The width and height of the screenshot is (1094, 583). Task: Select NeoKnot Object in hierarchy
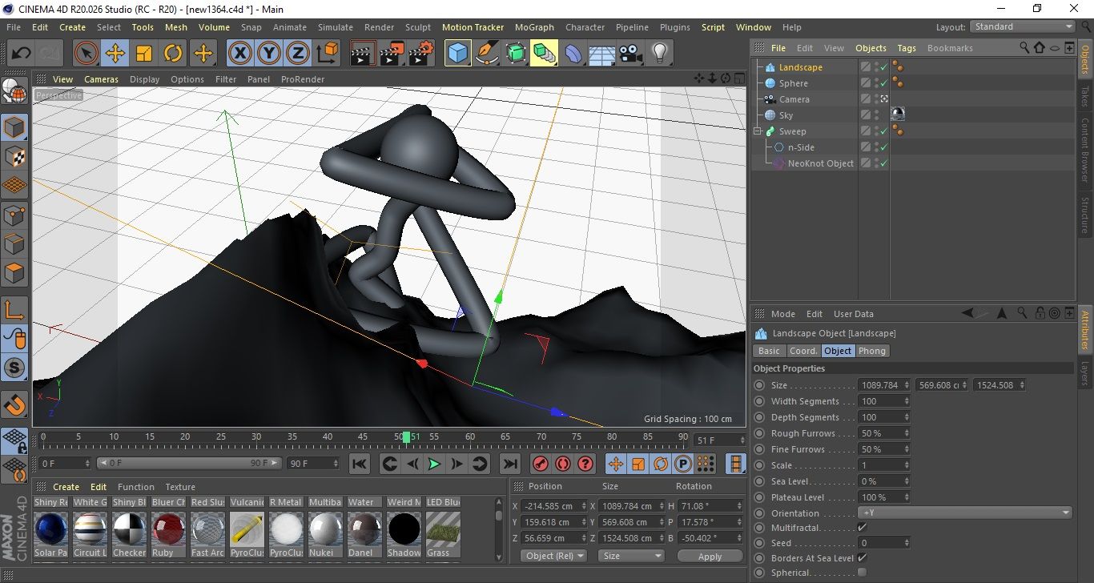click(x=820, y=163)
